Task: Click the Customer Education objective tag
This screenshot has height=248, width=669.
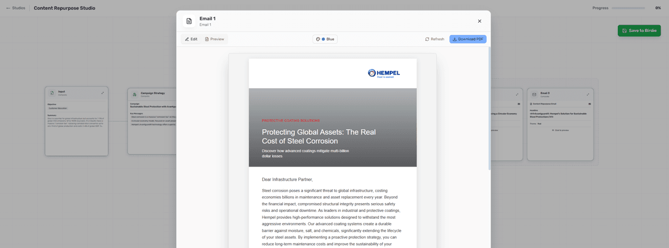Action: [57, 108]
